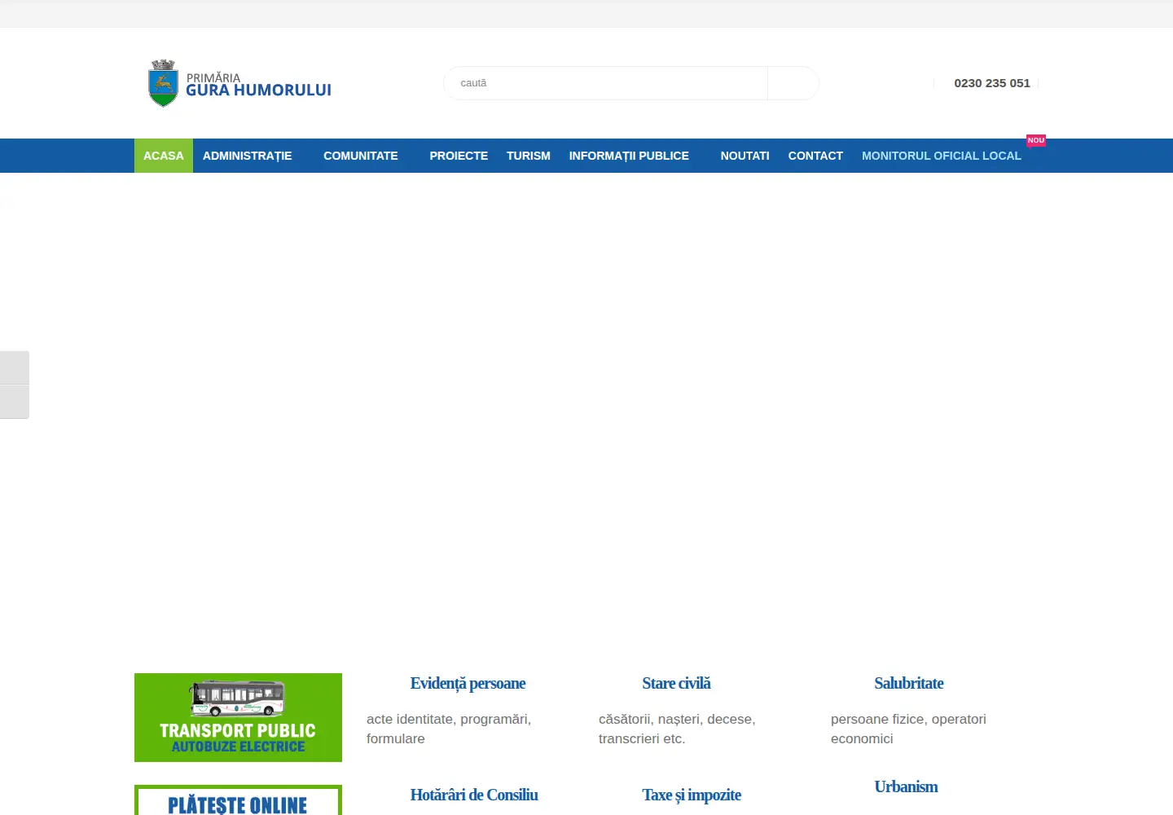
Task: Focus the 'caută' search field
Action: click(x=605, y=83)
